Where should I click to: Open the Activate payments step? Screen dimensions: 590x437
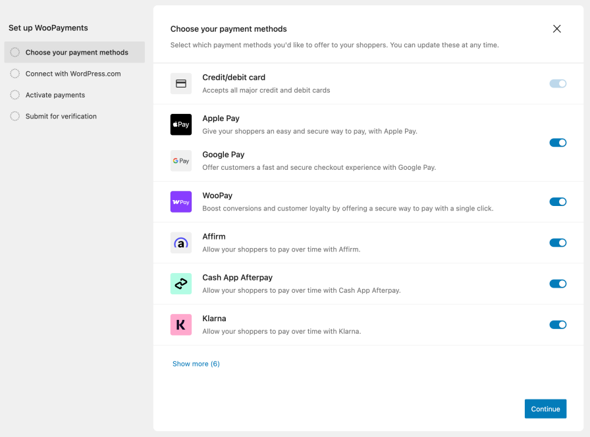(55, 95)
